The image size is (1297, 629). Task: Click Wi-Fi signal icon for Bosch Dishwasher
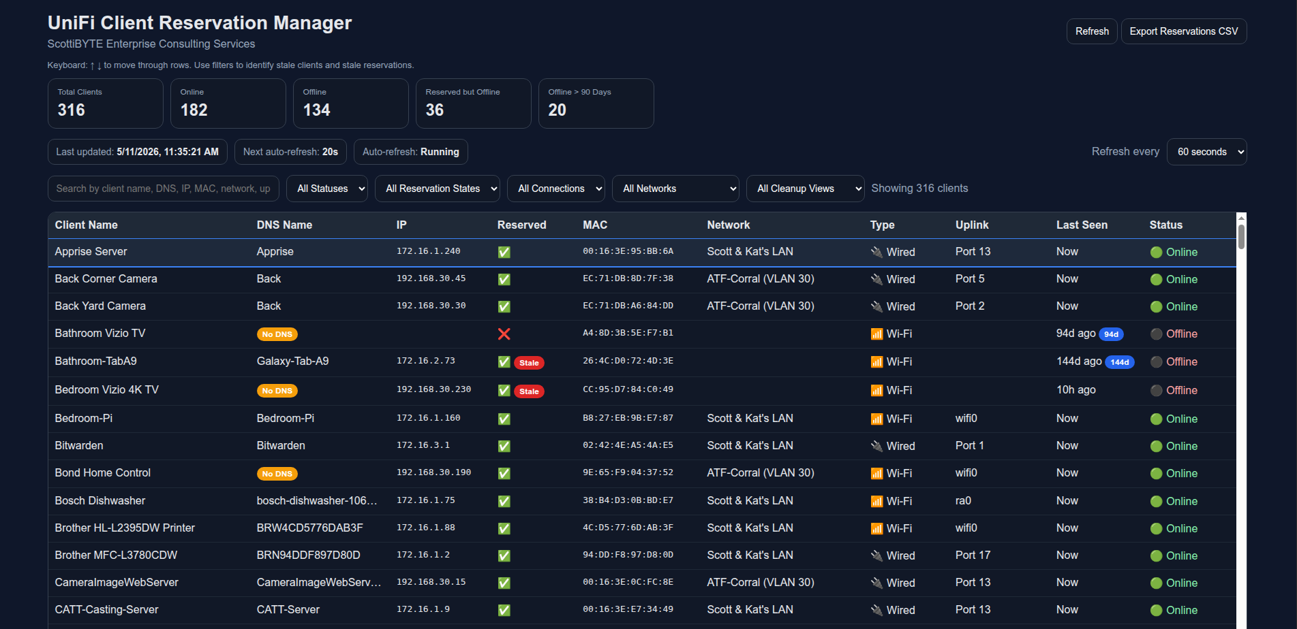[x=876, y=501]
